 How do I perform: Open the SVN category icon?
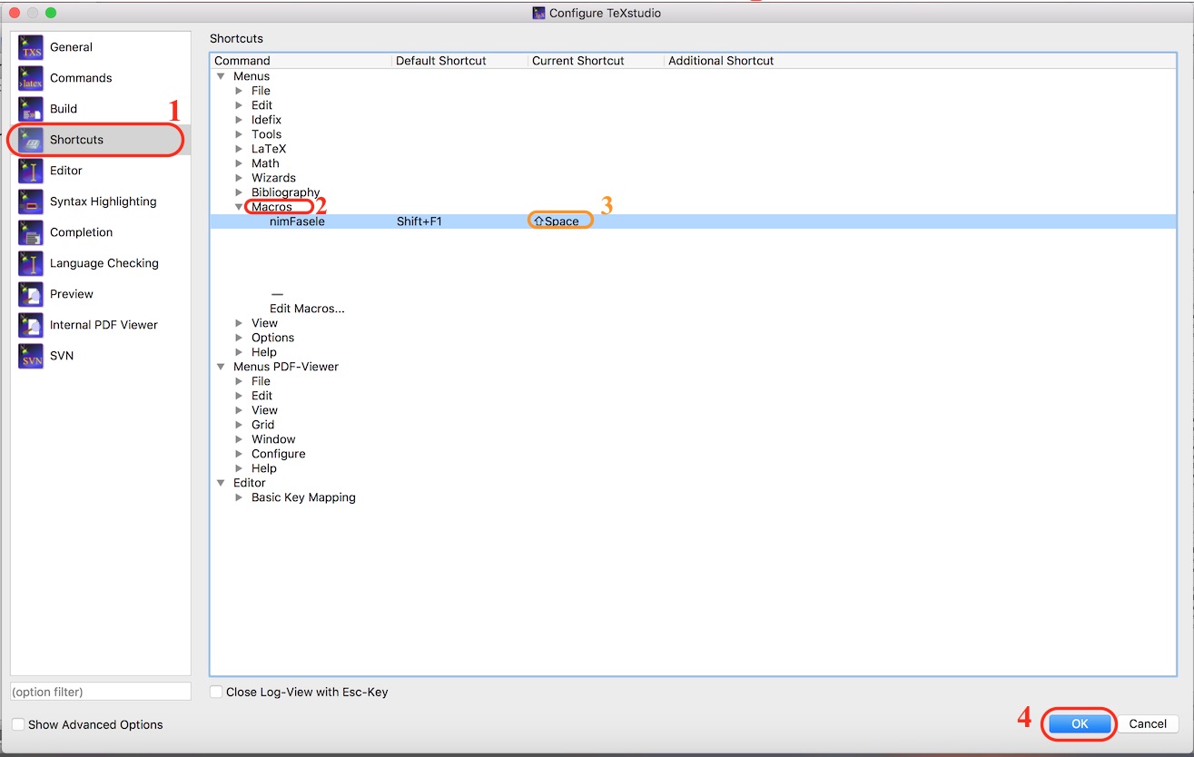31,356
